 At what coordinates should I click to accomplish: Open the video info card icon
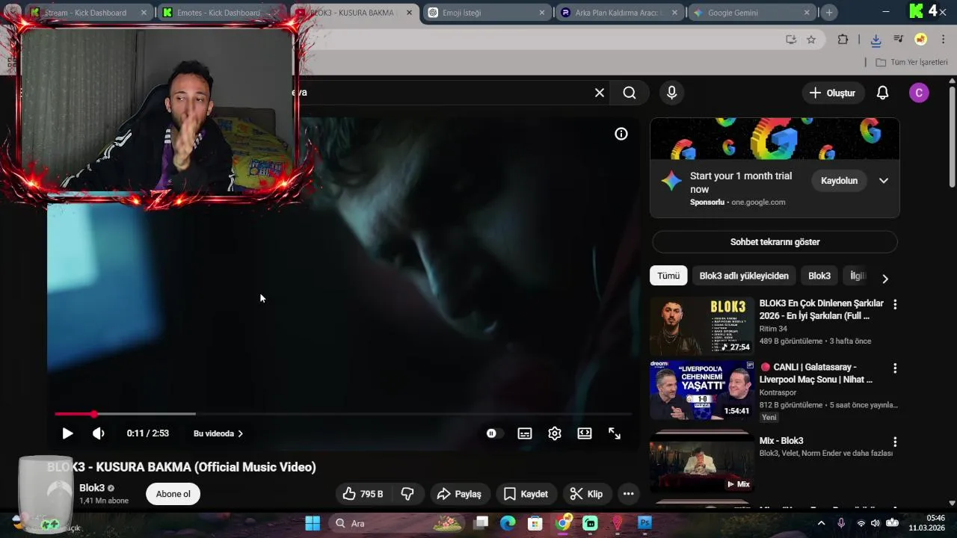621,134
